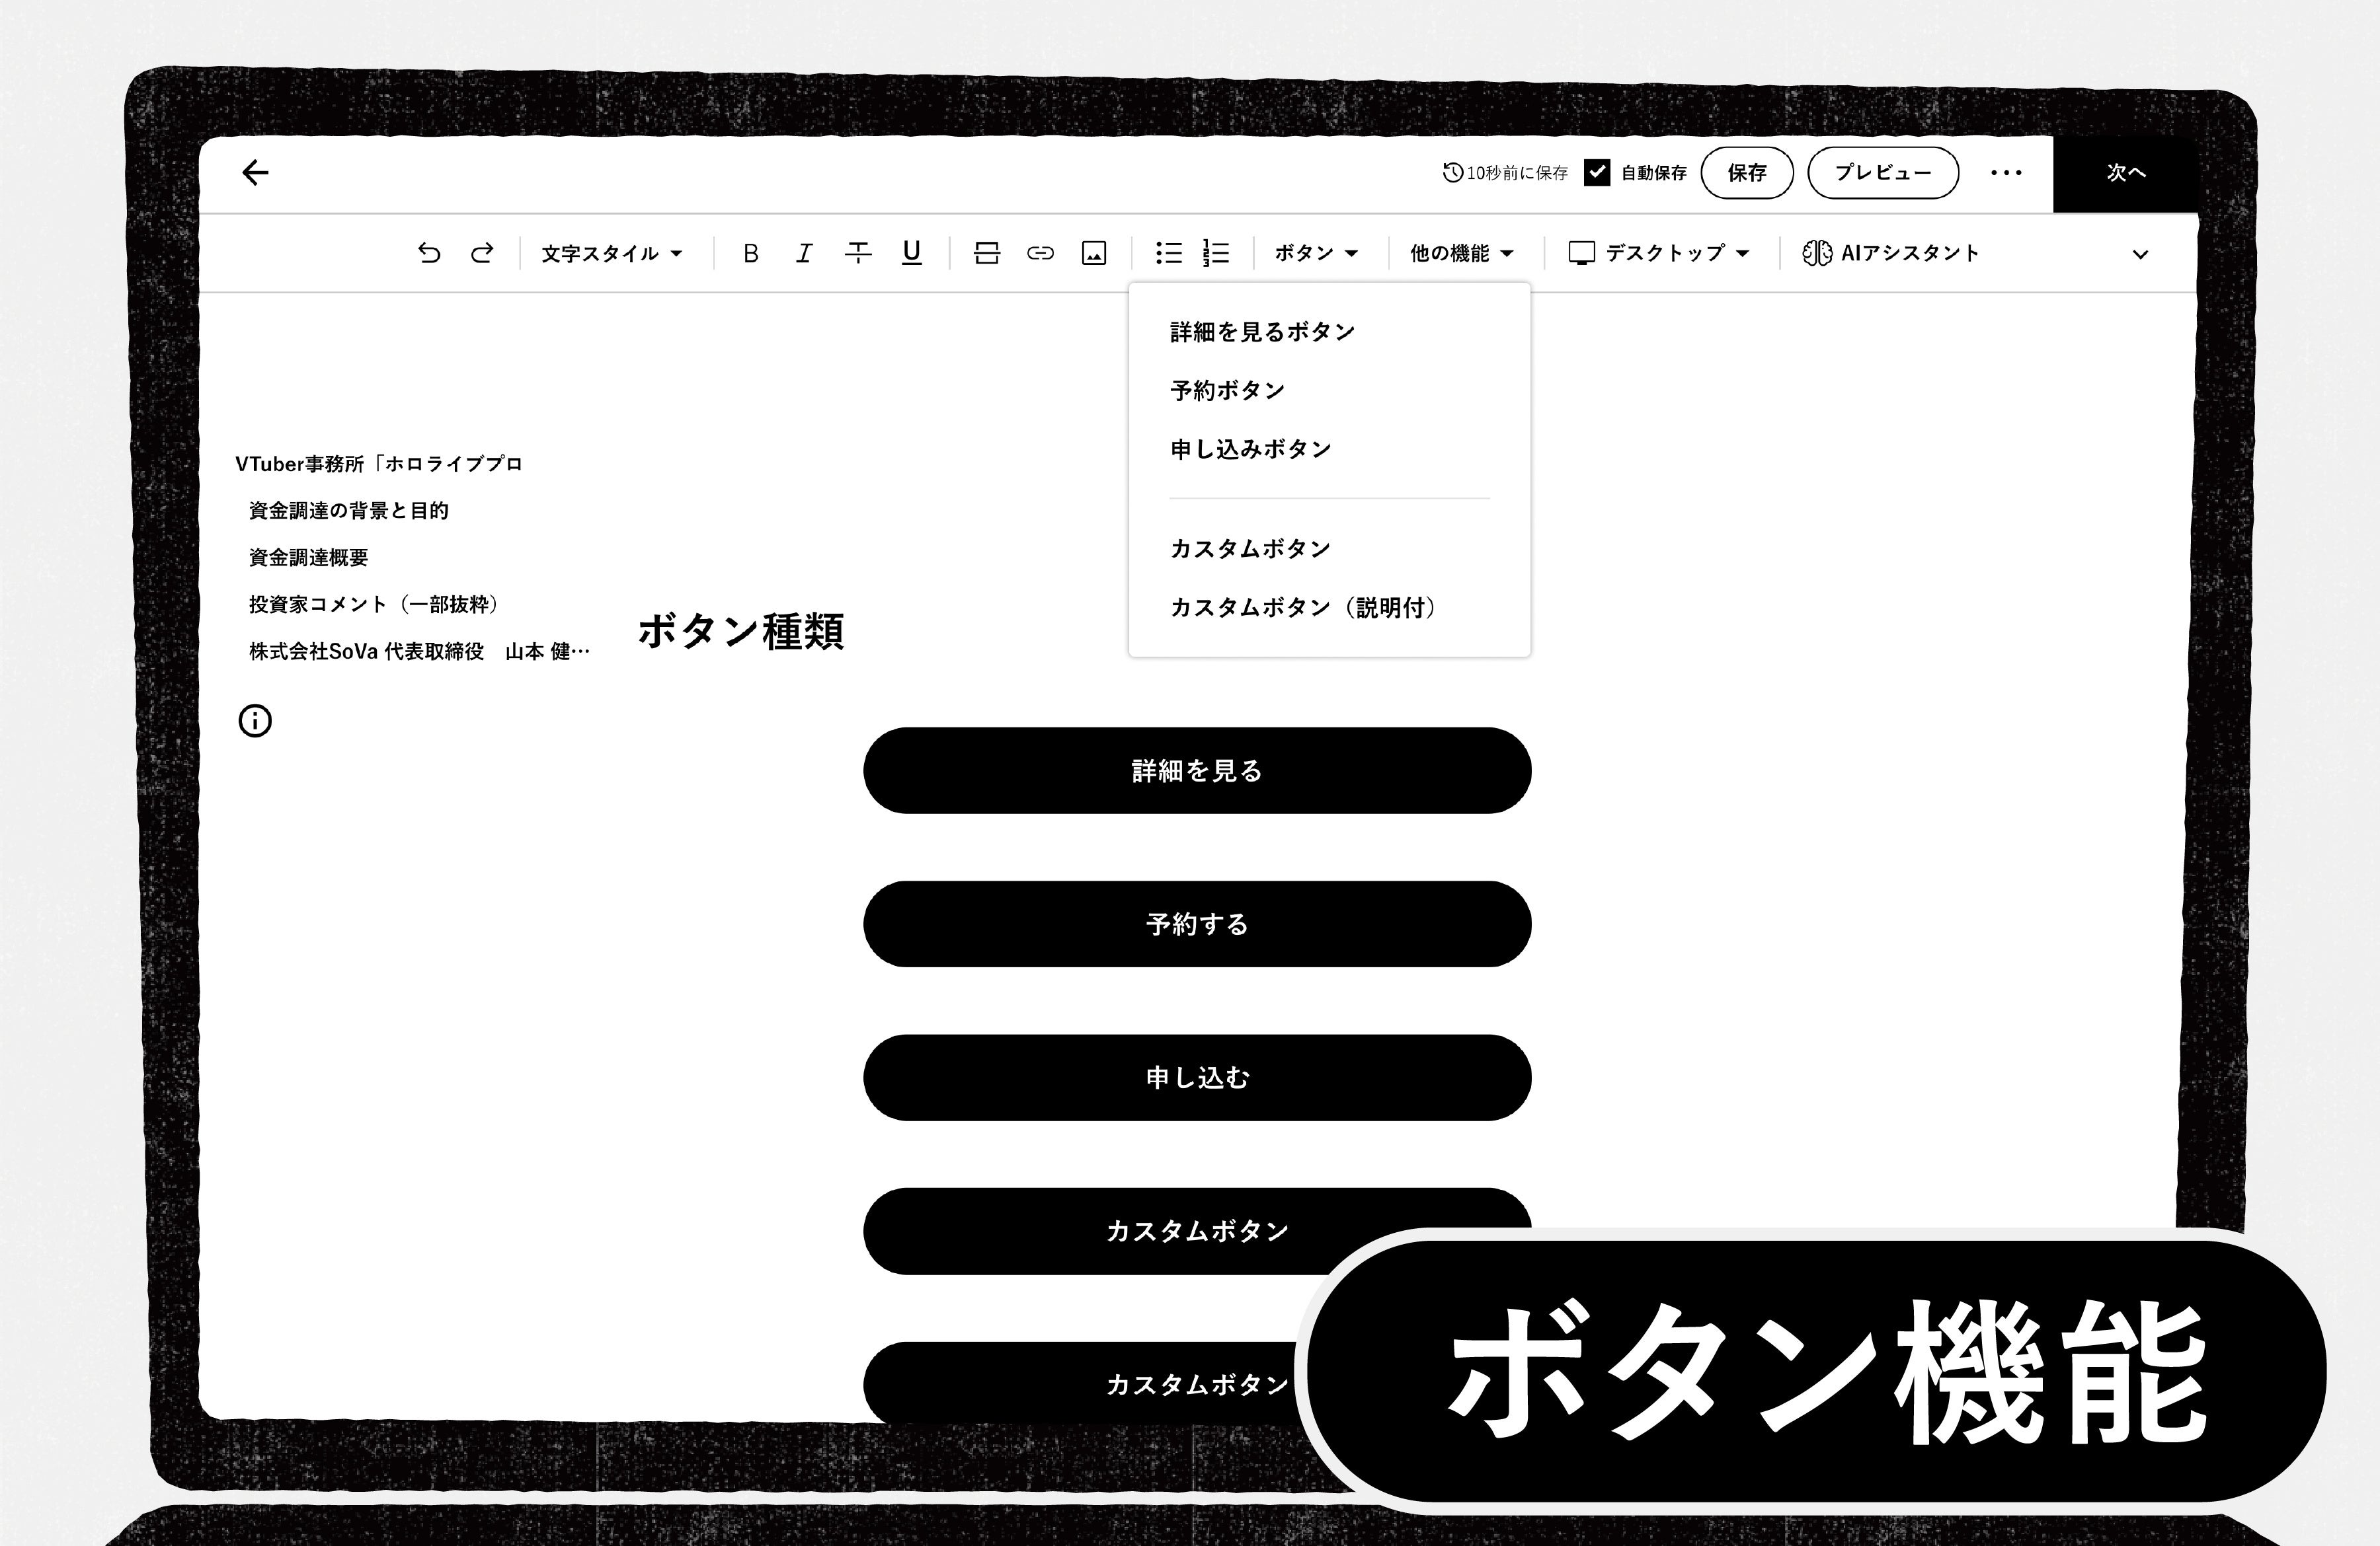This screenshot has height=1546, width=2380.
Task: Open the 他の機能 dropdown
Action: click(1461, 253)
